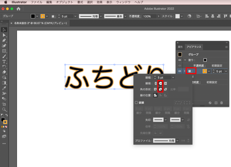Open the 効果 menu
The width and height of the screenshot is (231, 167).
pyautogui.click(x=100, y=2)
